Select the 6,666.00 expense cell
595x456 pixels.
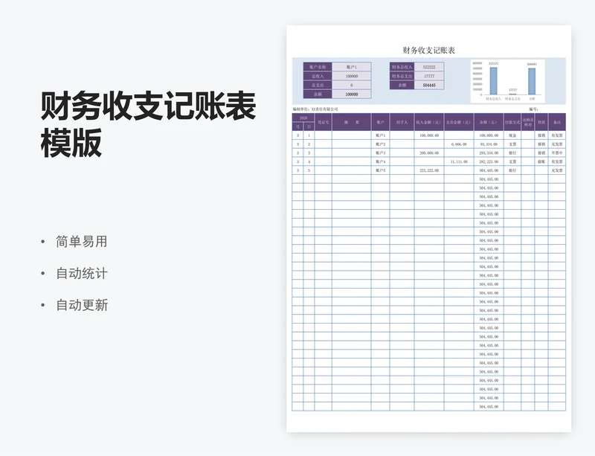pos(459,144)
